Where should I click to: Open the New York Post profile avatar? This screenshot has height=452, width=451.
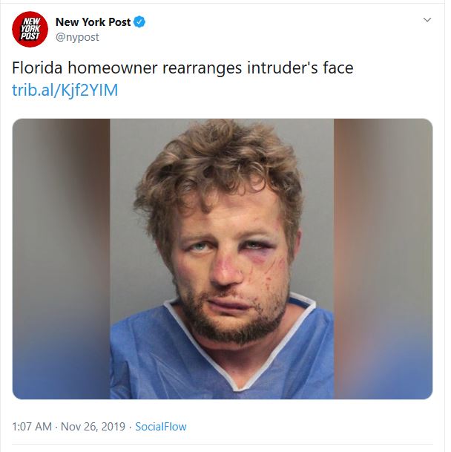[x=30, y=29]
